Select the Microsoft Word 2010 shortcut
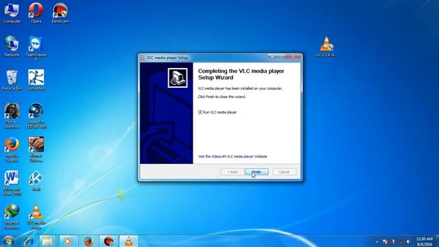439x247 pixels. click(x=12, y=183)
